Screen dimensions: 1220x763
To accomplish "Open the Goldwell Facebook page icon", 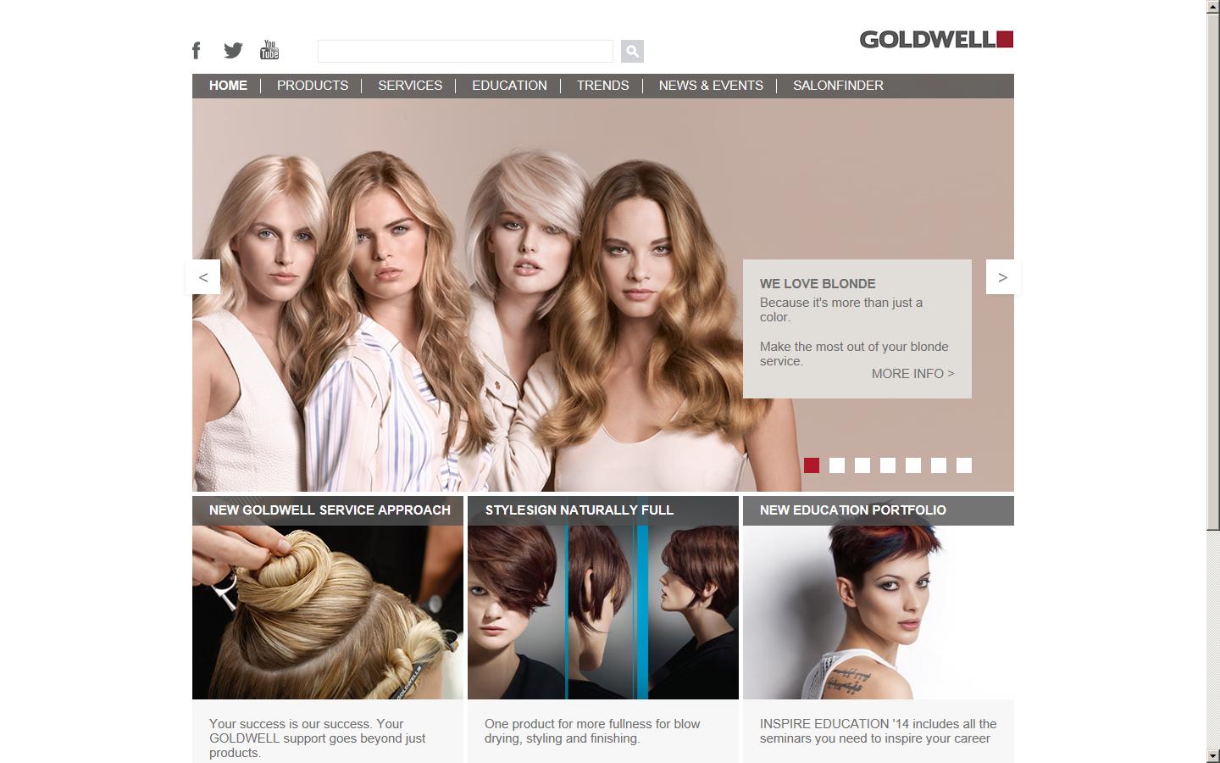I will pyautogui.click(x=196, y=50).
